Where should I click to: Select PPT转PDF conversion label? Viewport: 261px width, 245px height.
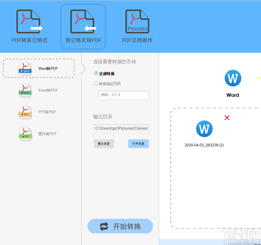tap(47, 112)
